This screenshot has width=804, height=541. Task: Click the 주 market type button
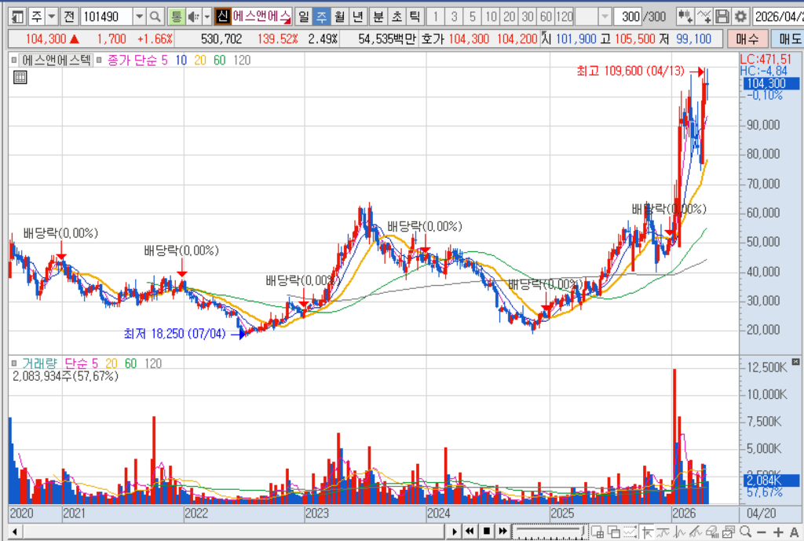[36, 17]
